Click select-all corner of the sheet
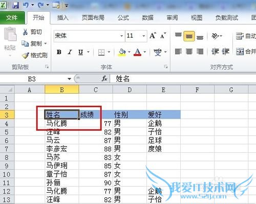The image size is (256, 204). tap(7, 89)
